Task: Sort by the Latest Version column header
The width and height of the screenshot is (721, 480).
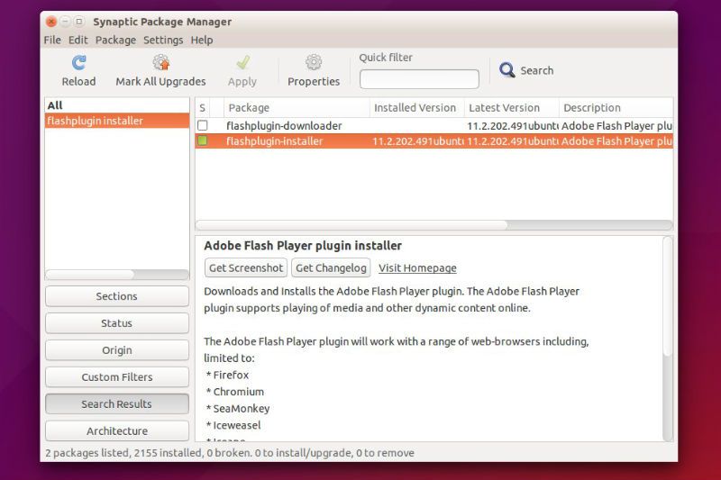Action: [512, 108]
